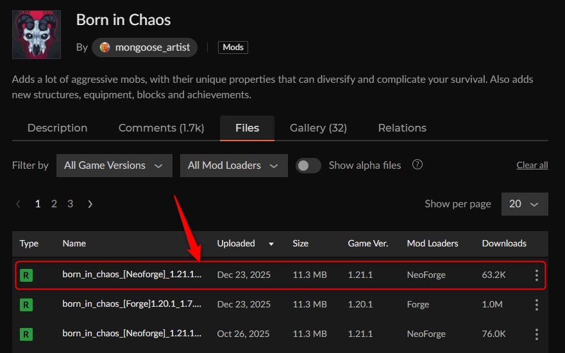Expand the All Game Versions dropdown
This screenshot has height=353, width=565.
114,166
